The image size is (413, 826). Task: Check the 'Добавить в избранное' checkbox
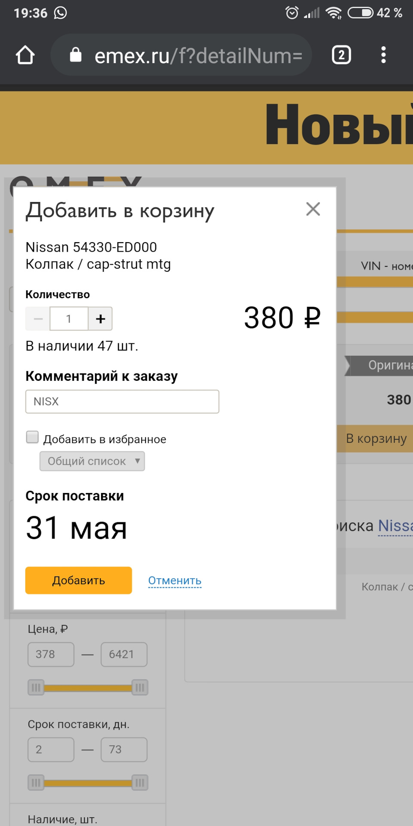(x=32, y=437)
